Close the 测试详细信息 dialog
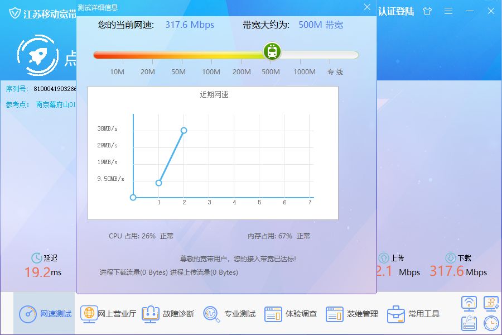This screenshot has width=502, height=335. (367, 7)
